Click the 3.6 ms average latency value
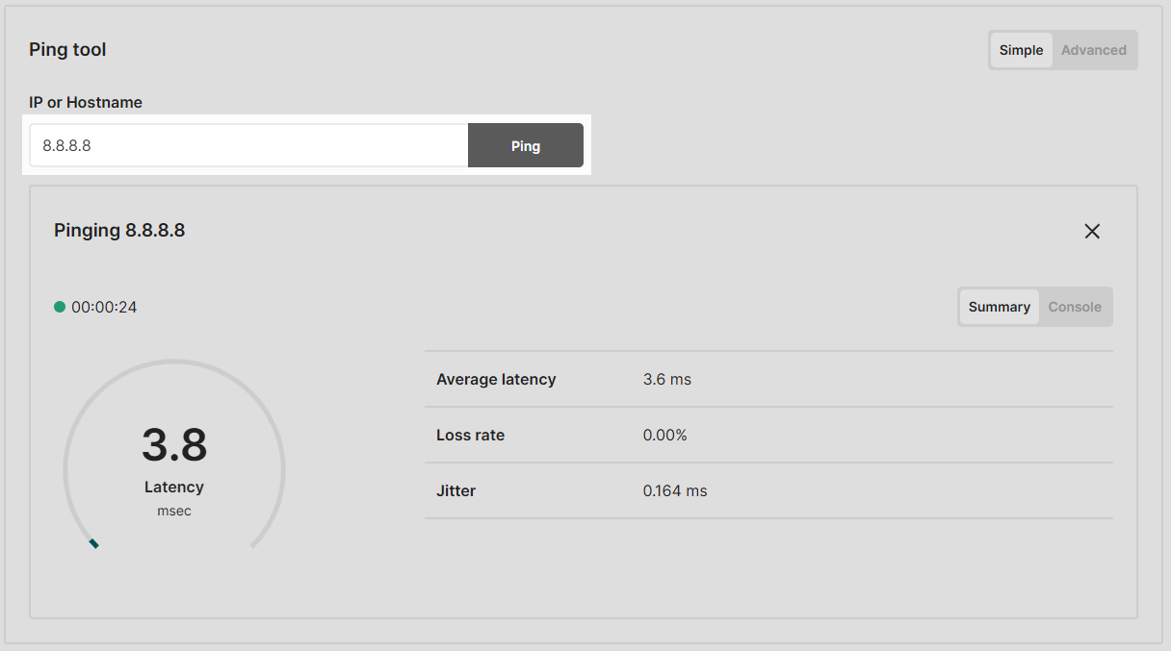This screenshot has width=1171, height=651. (666, 379)
